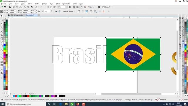Click the Print icon

click(x=21, y=7)
